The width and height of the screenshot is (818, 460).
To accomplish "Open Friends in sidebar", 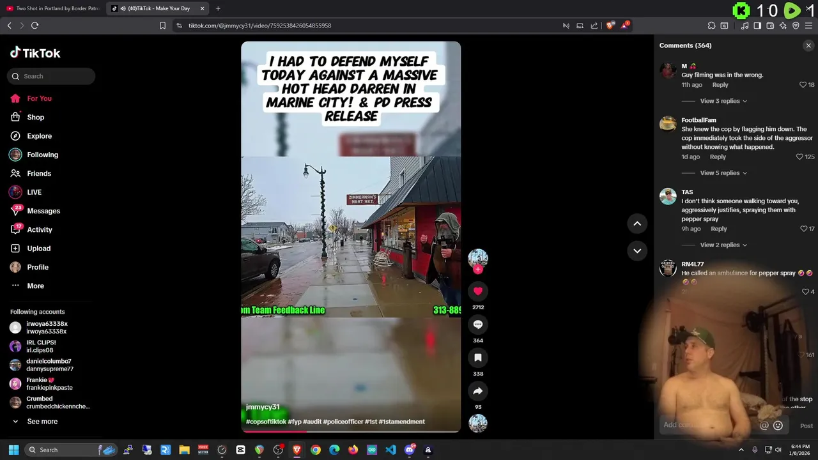I will coord(39,173).
